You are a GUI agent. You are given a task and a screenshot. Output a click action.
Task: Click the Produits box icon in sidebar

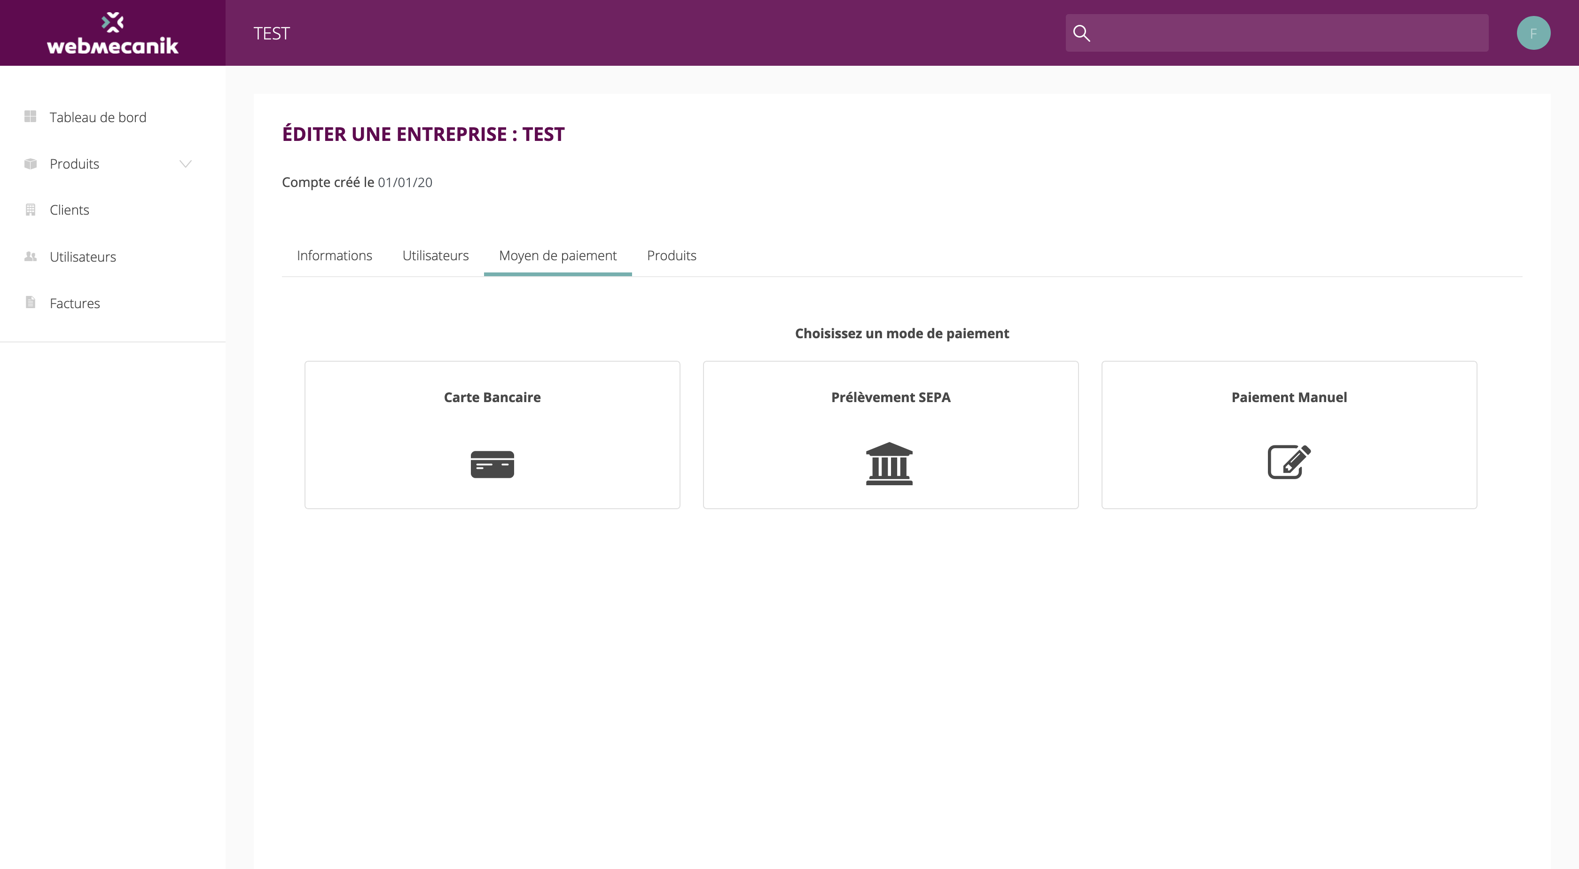(30, 163)
